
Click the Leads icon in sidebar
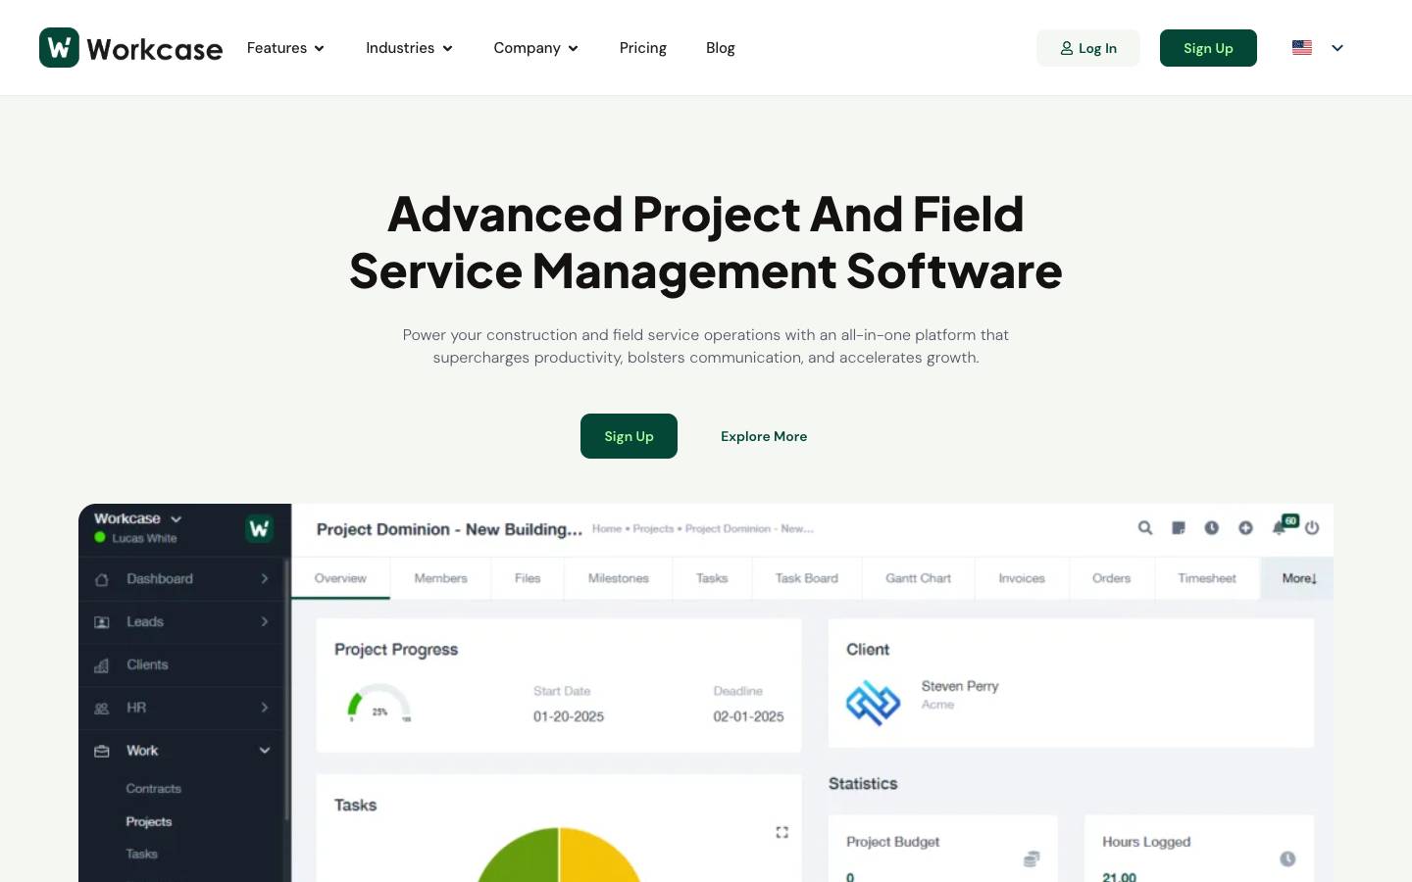(101, 622)
